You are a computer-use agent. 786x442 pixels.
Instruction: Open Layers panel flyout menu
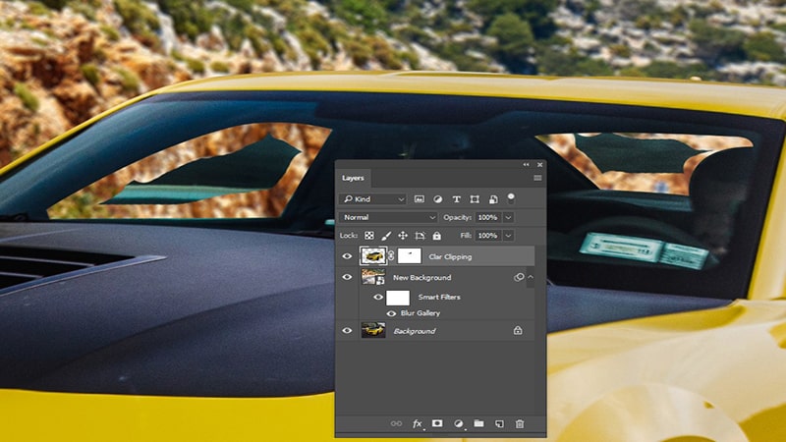[537, 178]
